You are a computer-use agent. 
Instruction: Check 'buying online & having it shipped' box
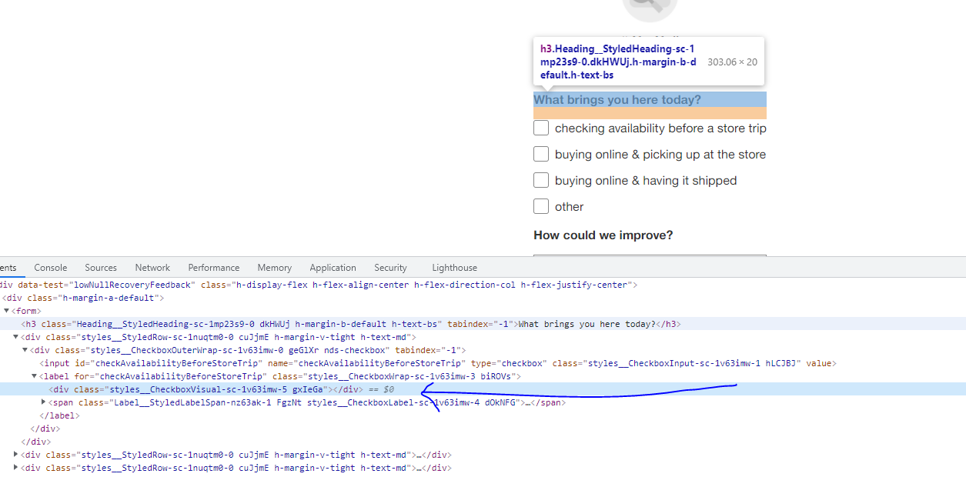pos(541,180)
